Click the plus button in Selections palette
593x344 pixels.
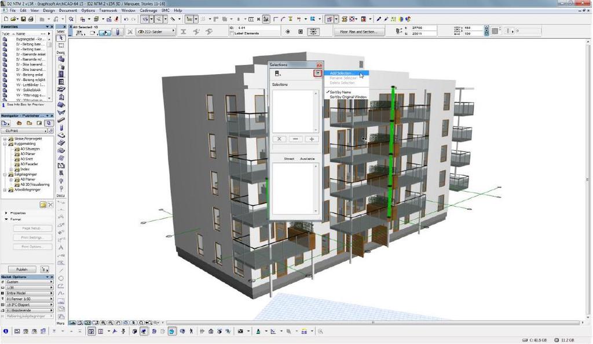(312, 139)
